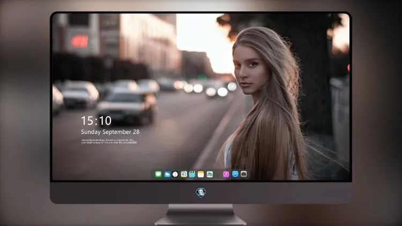Open the Weather app in dock
The width and height of the screenshot is (402, 226).
(167, 174)
